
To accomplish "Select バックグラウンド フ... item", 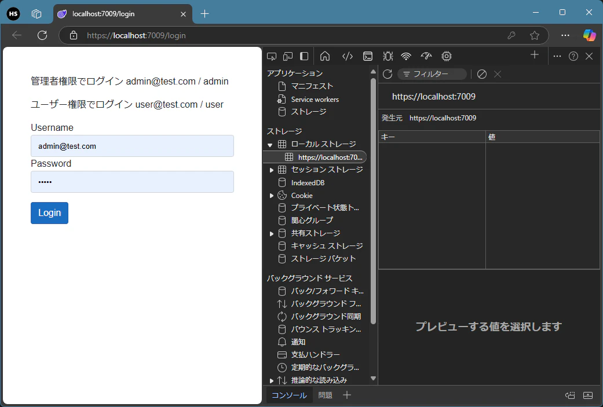I will pyautogui.click(x=326, y=303).
